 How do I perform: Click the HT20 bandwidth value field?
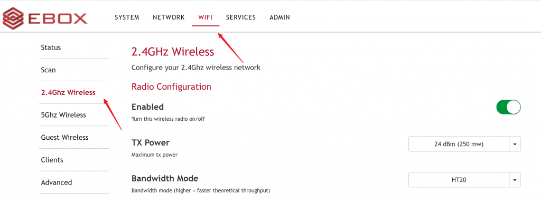[x=459, y=180]
